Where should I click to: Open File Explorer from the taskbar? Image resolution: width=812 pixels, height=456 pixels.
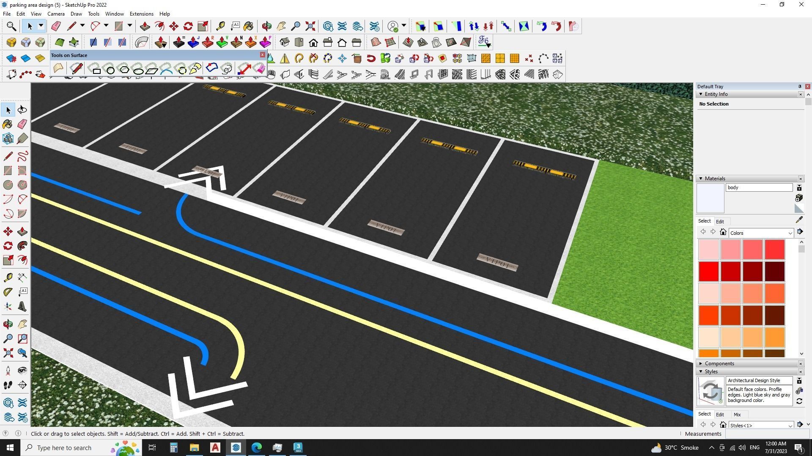coord(194,448)
